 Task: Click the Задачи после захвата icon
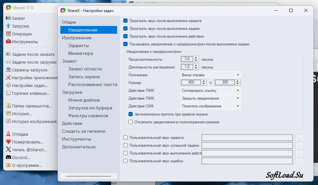pyautogui.click(x=8, y=54)
